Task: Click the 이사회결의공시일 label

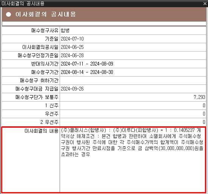Action: (40, 47)
